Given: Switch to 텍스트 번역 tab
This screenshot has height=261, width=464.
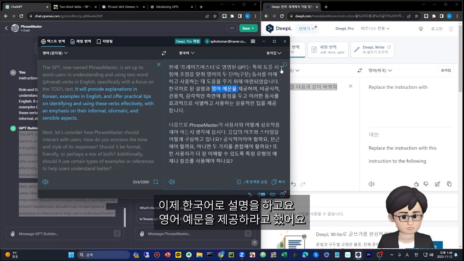Looking at the screenshot, I should (53, 41).
